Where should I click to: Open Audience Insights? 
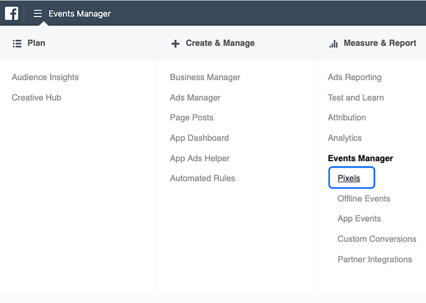(45, 77)
